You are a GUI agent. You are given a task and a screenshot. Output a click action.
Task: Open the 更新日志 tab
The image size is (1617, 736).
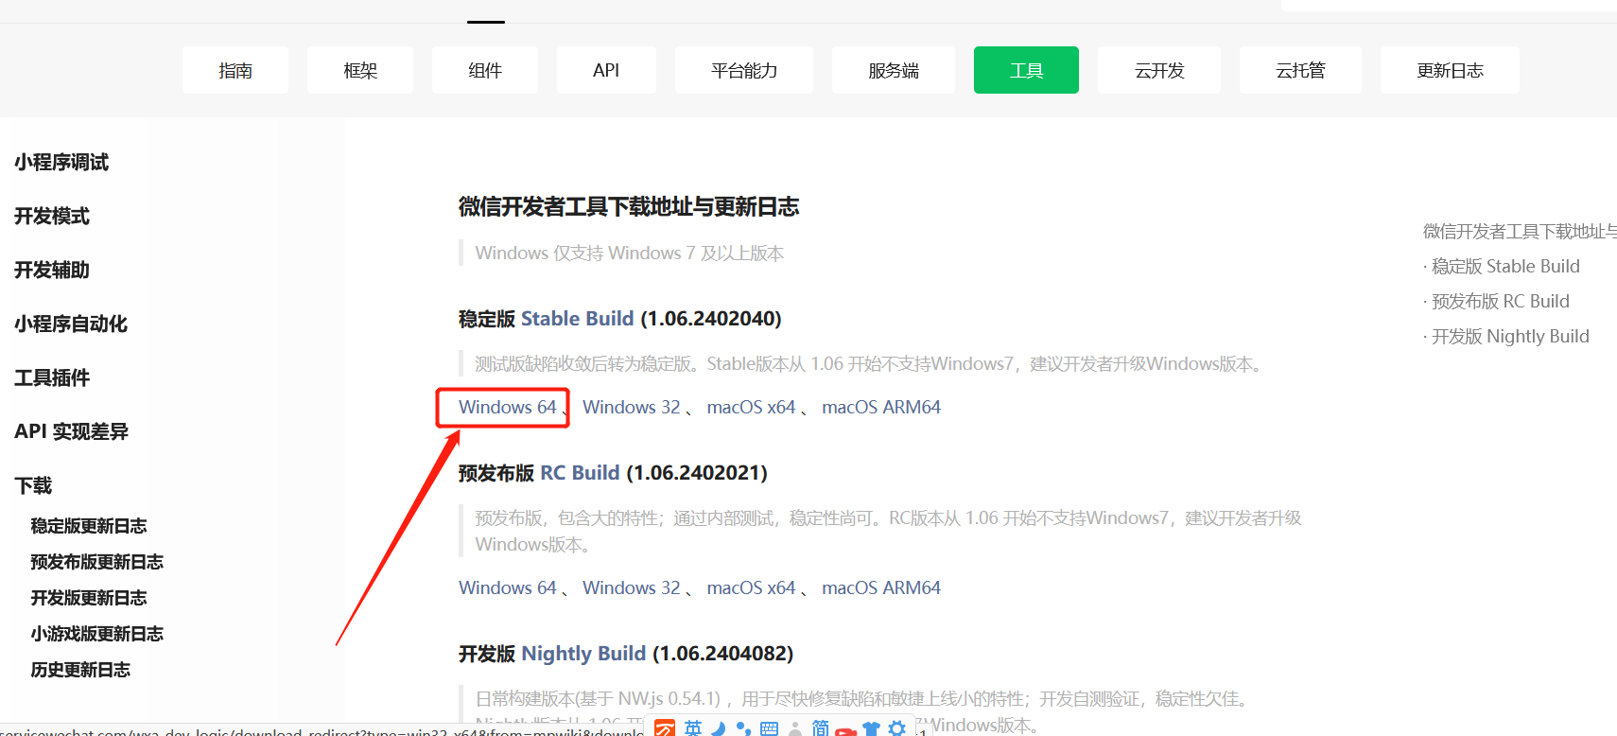click(1450, 70)
